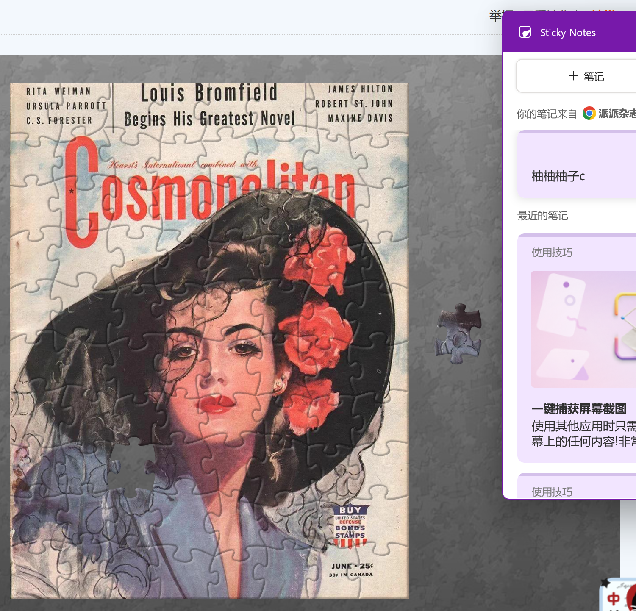Click the 最近的笔记 heading
636x611 pixels.
point(542,216)
